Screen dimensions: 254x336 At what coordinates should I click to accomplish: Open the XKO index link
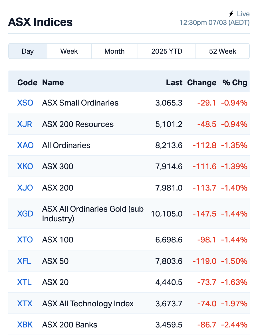25,167
